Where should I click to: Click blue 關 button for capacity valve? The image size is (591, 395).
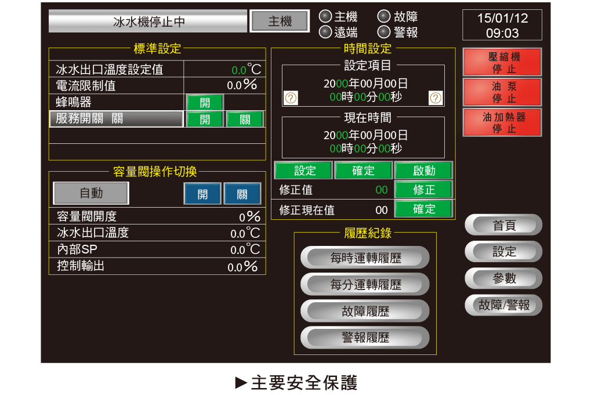[x=242, y=194]
